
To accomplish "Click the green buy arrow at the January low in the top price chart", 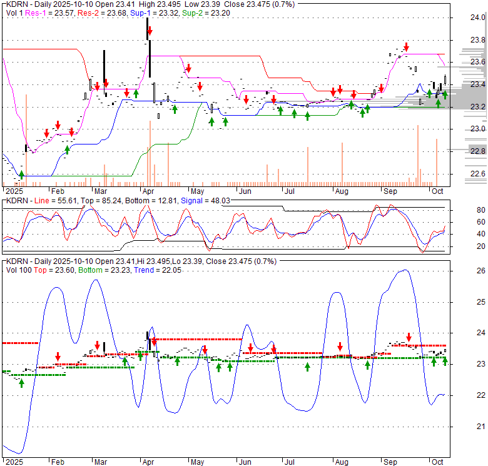I will (x=21, y=175).
